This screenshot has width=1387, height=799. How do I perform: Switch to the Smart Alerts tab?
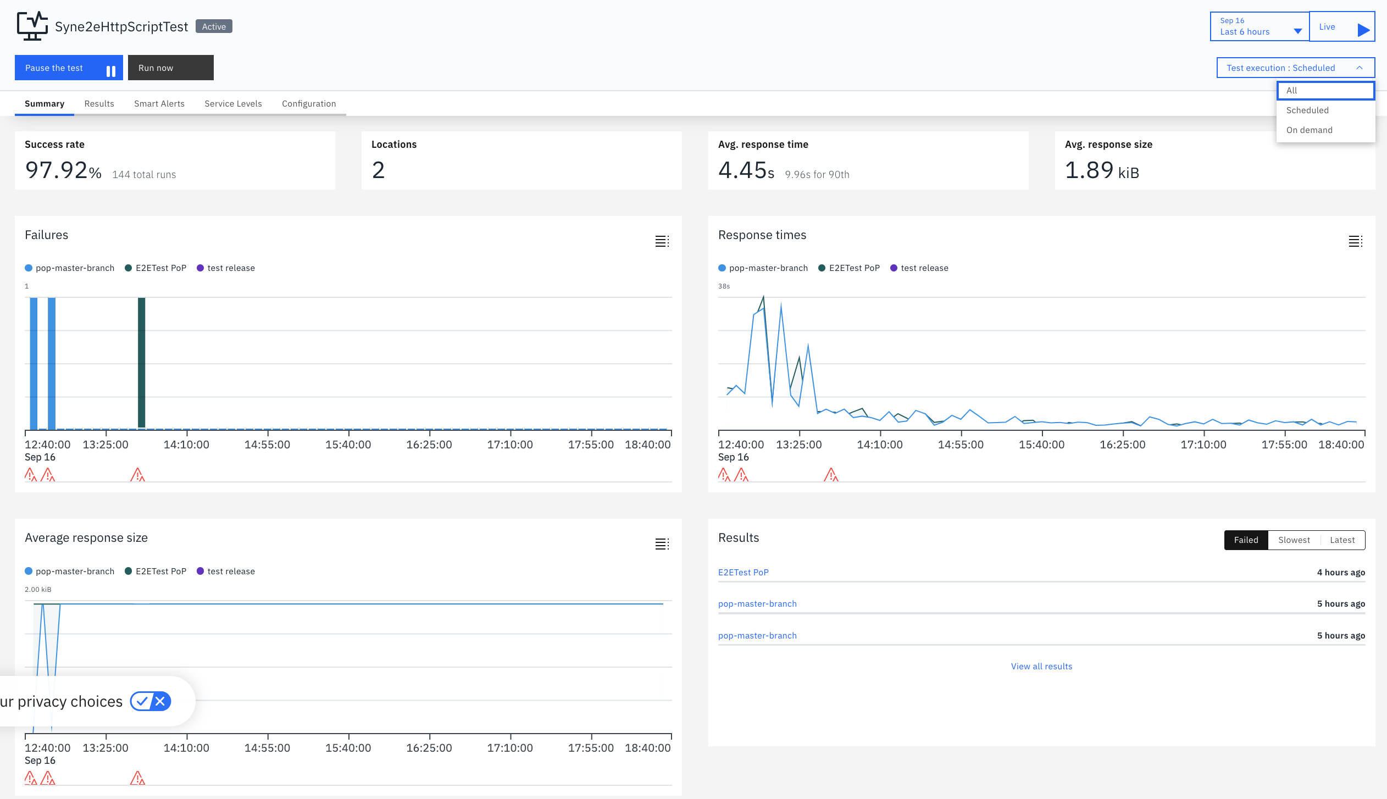click(x=159, y=104)
